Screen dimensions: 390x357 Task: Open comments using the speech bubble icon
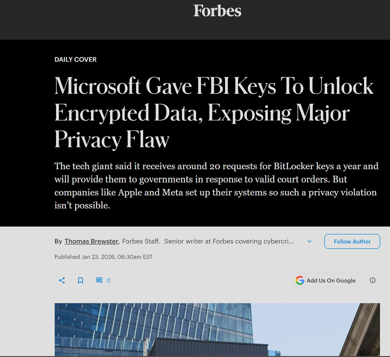pos(99,281)
